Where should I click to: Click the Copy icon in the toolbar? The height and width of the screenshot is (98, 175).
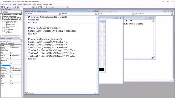pyautogui.click(x=13, y=7)
